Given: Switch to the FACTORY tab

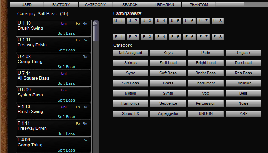Looking at the screenshot, I should (x=61, y=5).
